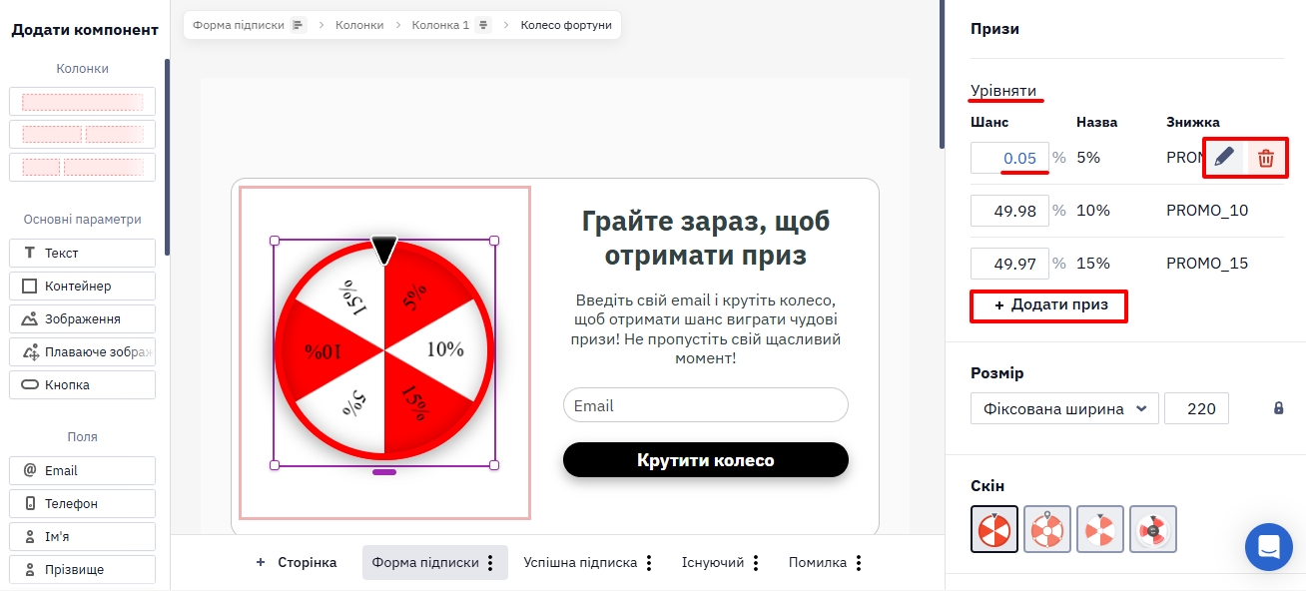The width and height of the screenshot is (1306, 591).
Task: Add a Container component
Action: 83,286
